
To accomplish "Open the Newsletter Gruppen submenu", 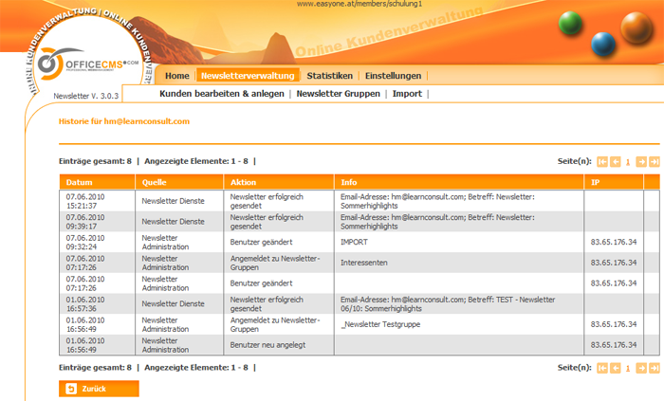I will pyautogui.click(x=338, y=94).
